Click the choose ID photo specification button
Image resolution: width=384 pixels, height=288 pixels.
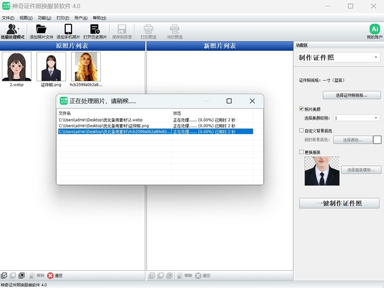coord(351,95)
